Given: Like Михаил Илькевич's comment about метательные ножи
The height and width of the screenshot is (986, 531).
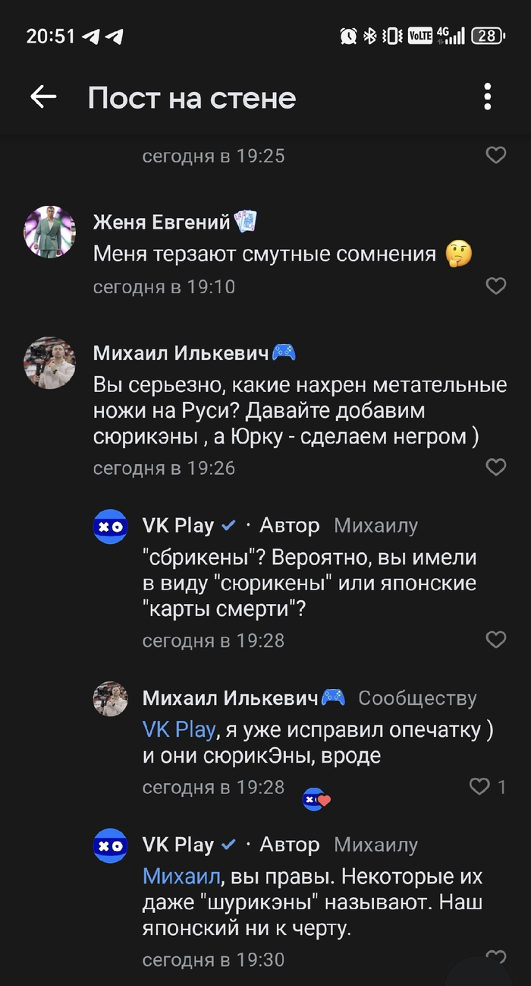Looking at the screenshot, I should [495, 467].
